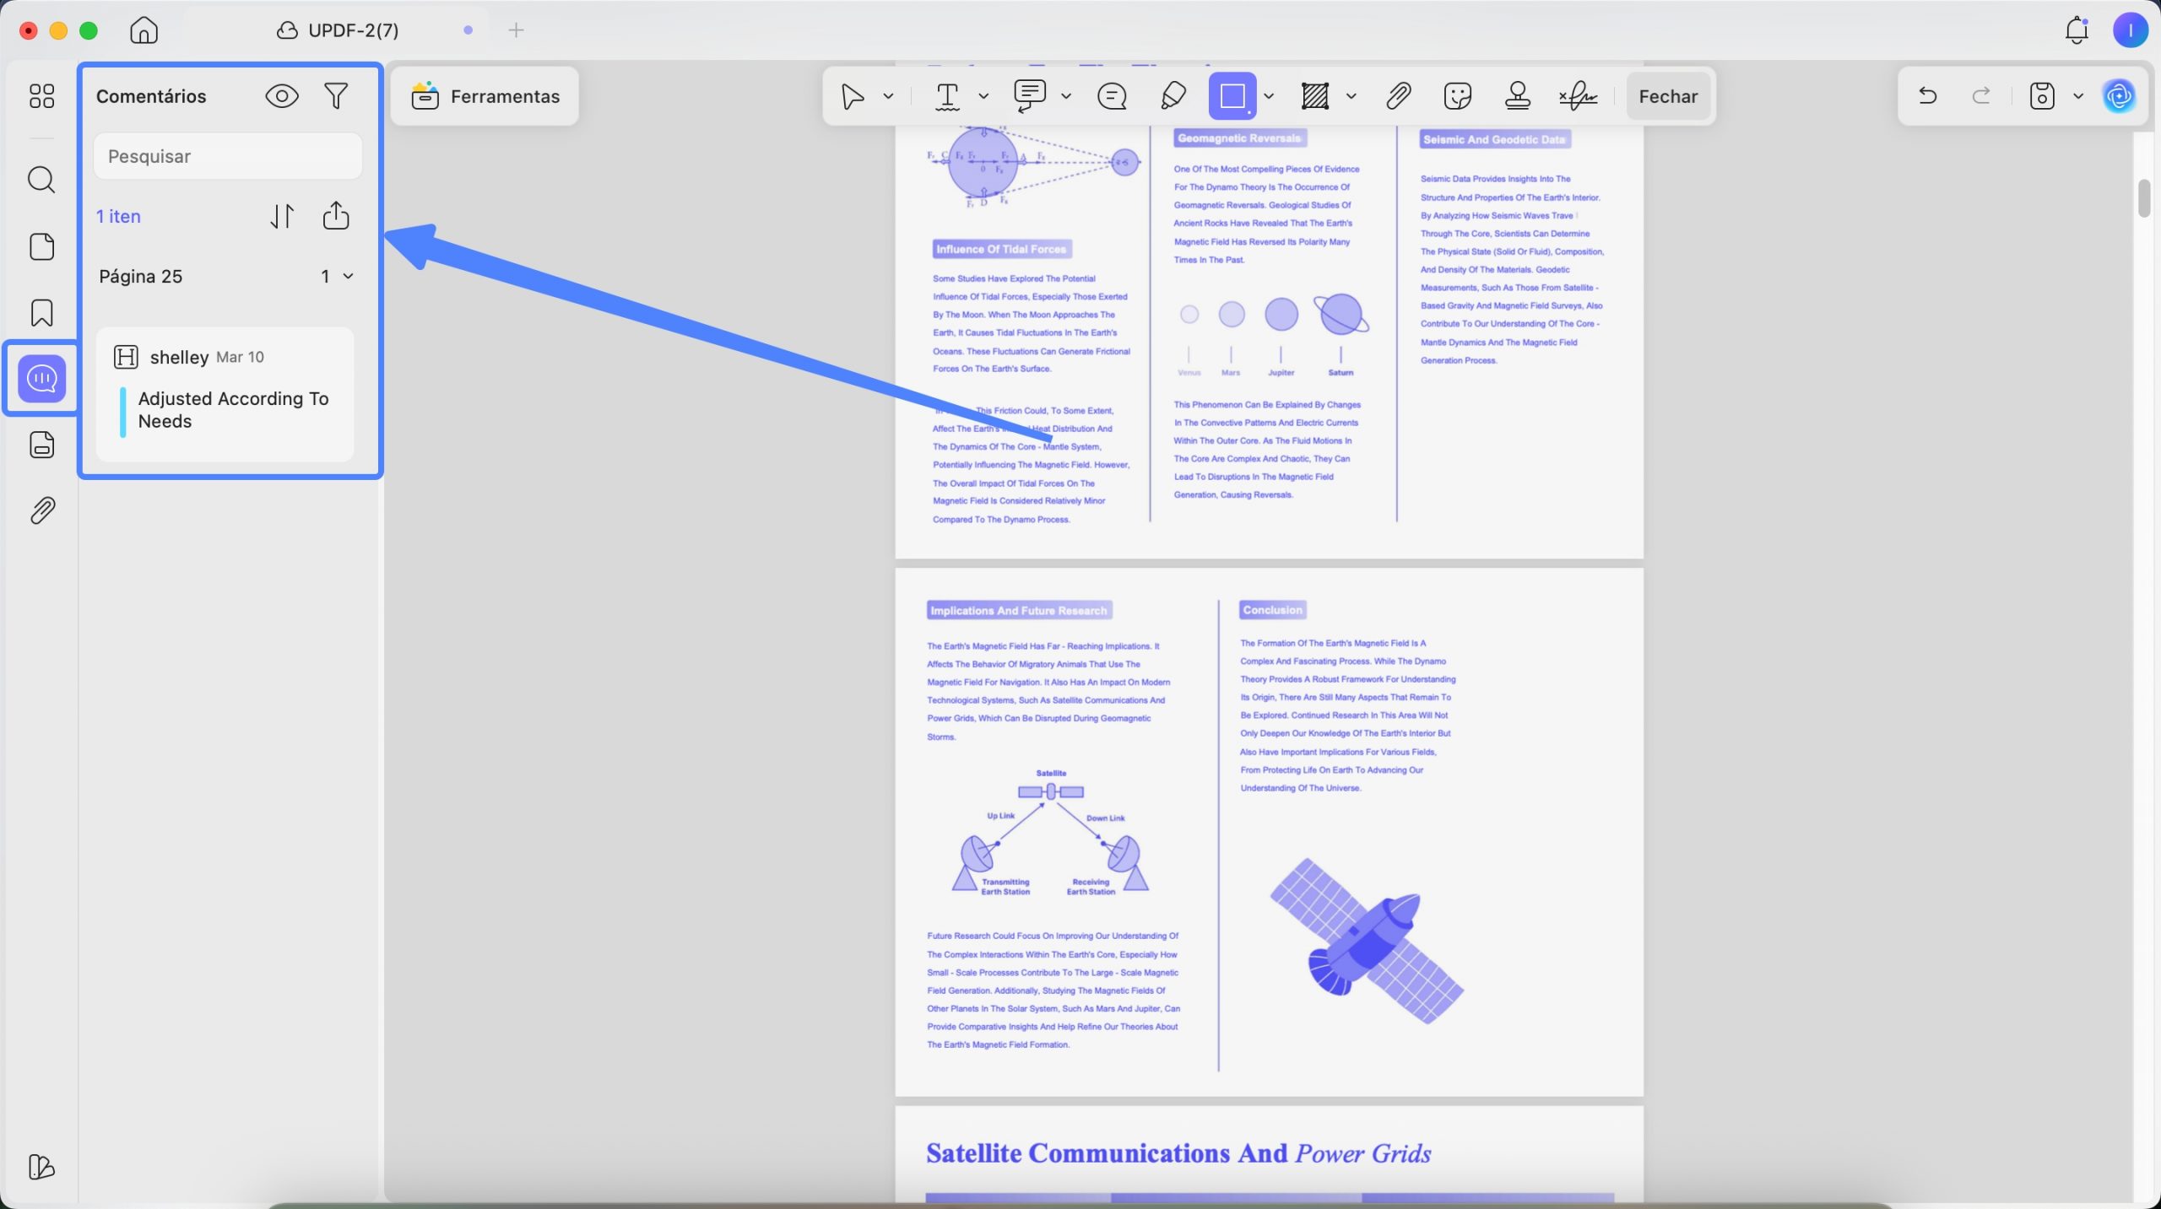Select the hatched area redaction tool
2161x1209 pixels.
(1315, 96)
